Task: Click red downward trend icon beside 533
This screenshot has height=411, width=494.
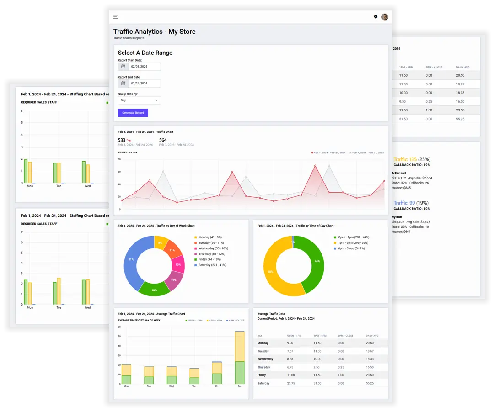Action: tap(129, 140)
